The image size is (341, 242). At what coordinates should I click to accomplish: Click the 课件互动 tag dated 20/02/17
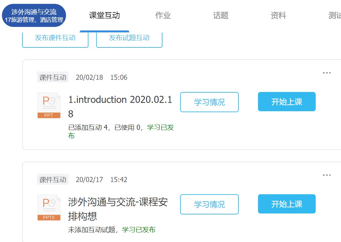(53, 179)
